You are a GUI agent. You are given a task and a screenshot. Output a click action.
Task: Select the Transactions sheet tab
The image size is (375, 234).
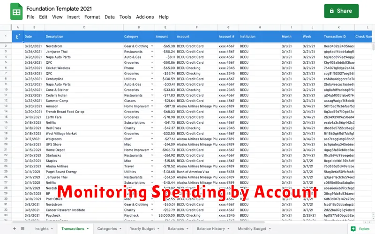point(73,229)
